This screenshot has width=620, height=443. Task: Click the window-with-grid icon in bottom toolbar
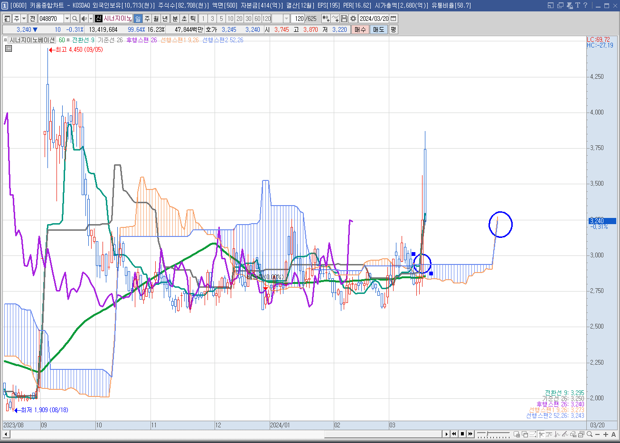coord(517,434)
